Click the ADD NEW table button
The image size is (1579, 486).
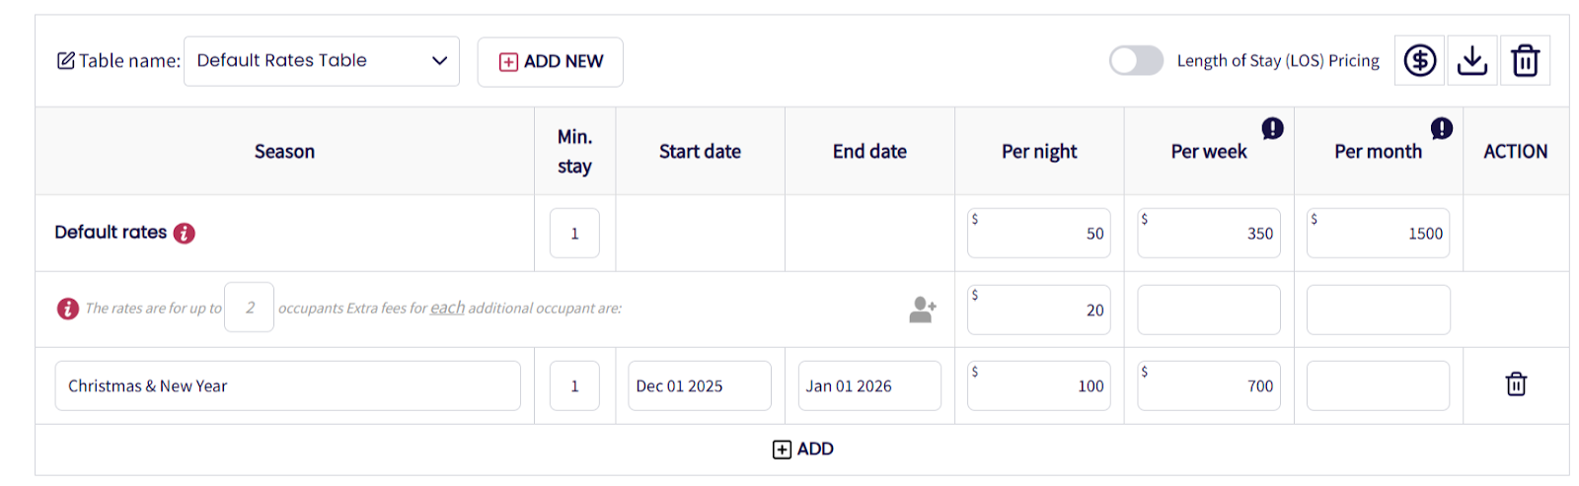tap(551, 62)
